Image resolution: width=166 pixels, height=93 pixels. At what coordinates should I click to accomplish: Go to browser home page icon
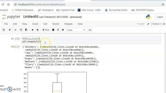(9, 4)
